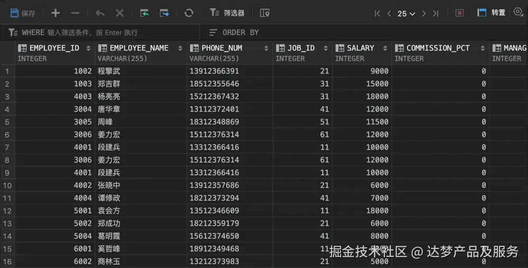Viewport: 528px width, 268px height.
Task: Select row number 5
Action: (7, 122)
